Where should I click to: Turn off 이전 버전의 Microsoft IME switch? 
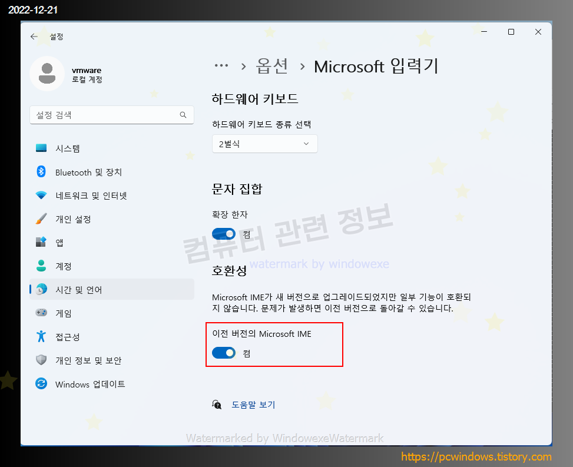224,353
